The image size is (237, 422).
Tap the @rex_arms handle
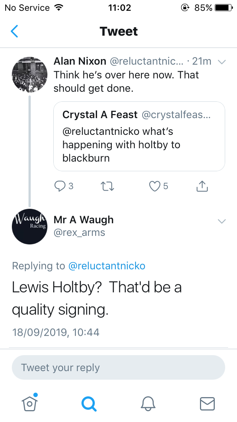tap(80, 233)
